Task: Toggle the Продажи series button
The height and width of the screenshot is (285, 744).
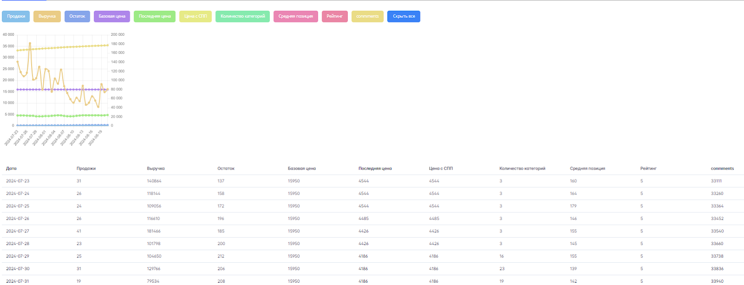Action: click(x=16, y=16)
